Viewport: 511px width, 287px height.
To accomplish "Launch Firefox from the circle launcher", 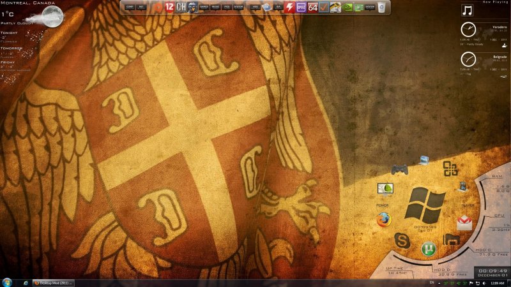I will [x=384, y=219].
